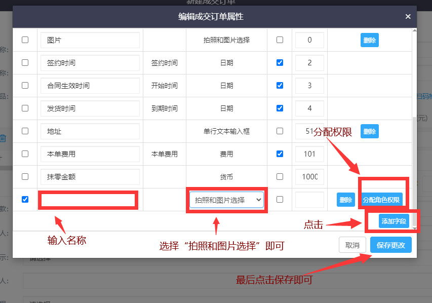Click the 货币 type text

pos(226,177)
